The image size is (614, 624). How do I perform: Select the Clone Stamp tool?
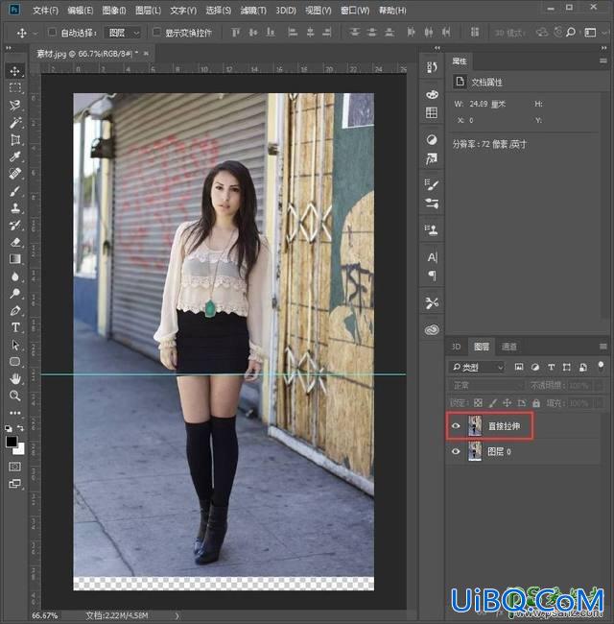pyautogui.click(x=15, y=208)
